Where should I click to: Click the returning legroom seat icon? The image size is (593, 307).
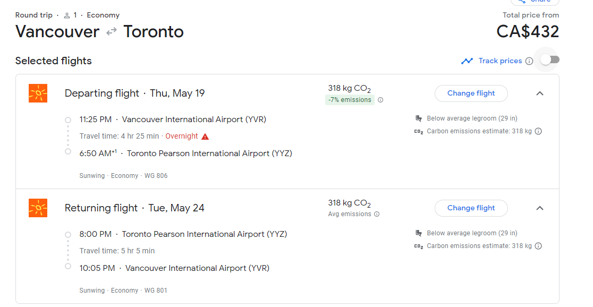pos(419,233)
